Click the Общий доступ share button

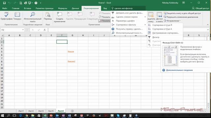(x=200, y=8)
